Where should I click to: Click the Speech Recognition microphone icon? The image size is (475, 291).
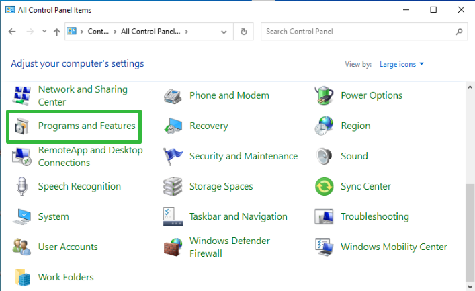click(21, 186)
